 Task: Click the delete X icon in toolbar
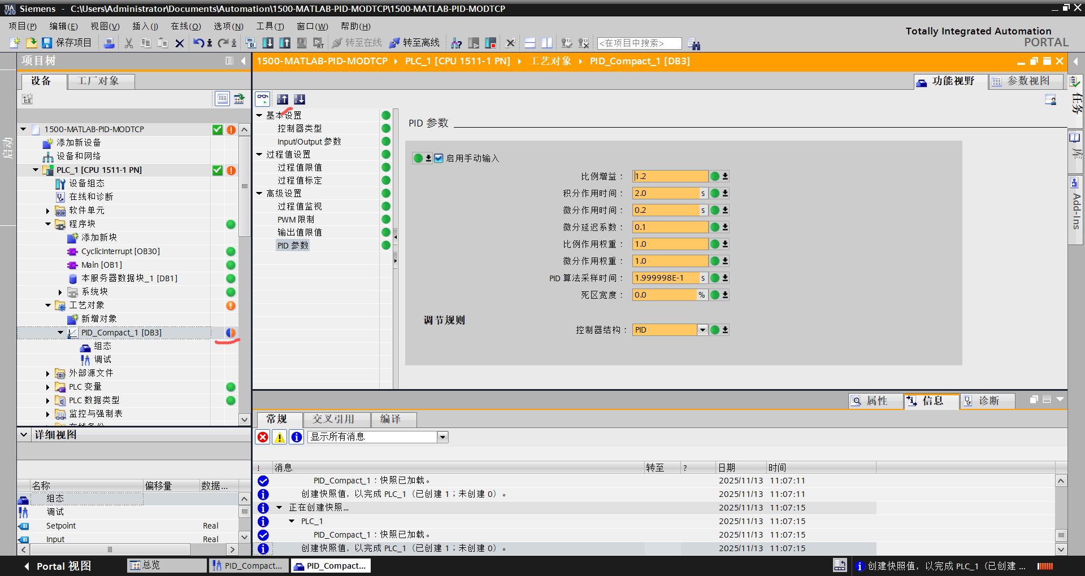pos(180,43)
